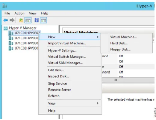Open the Action menu
The width and height of the screenshot is (156, 120).
point(19,13)
